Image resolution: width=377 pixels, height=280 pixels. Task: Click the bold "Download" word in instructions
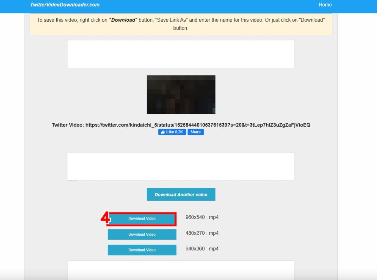click(123, 20)
